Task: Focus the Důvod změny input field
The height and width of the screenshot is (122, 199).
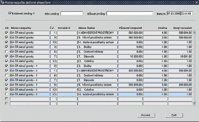Action: click(x=130, y=14)
